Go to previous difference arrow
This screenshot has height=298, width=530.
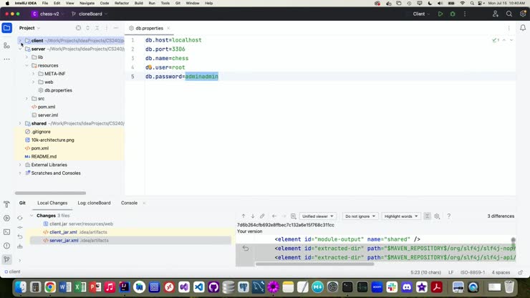click(x=244, y=216)
